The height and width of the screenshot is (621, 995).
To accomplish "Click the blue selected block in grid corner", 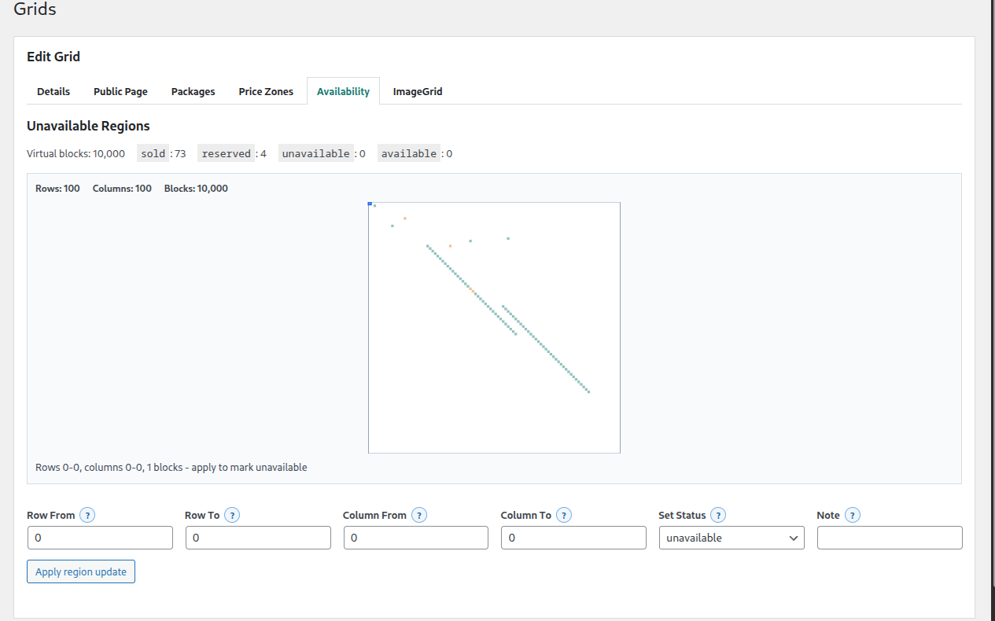I will pos(370,204).
